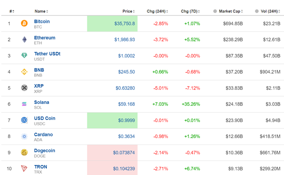Select the $9.13B market cap value
The height and width of the screenshot is (175, 284).
pyautogui.click(x=235, y=169)
